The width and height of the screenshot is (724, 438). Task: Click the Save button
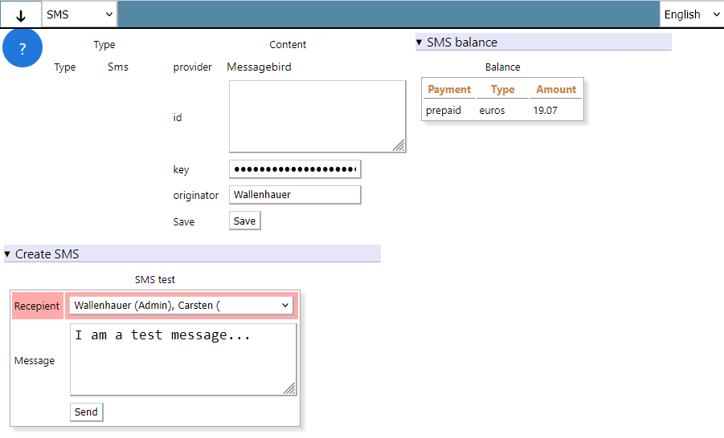244,221
